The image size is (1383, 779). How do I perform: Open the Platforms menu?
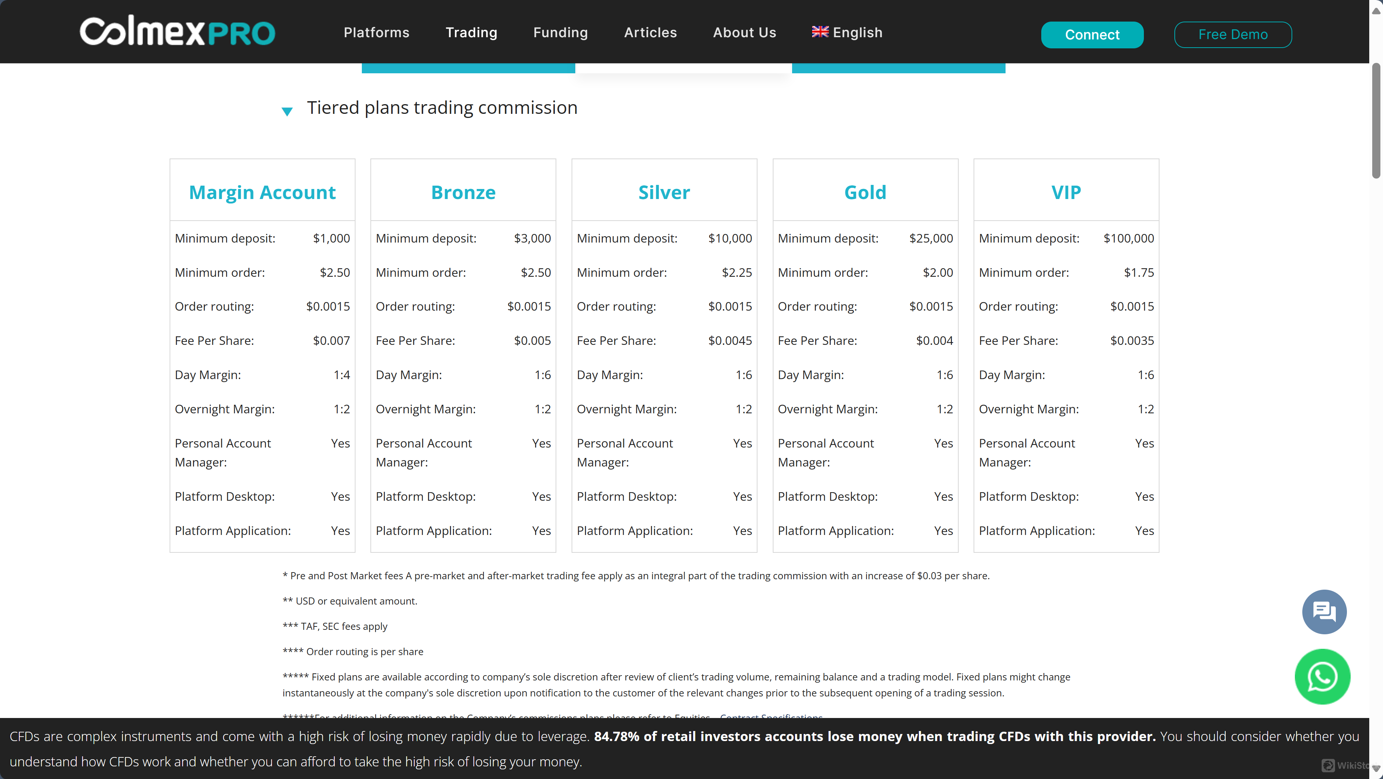coord(376,33)
